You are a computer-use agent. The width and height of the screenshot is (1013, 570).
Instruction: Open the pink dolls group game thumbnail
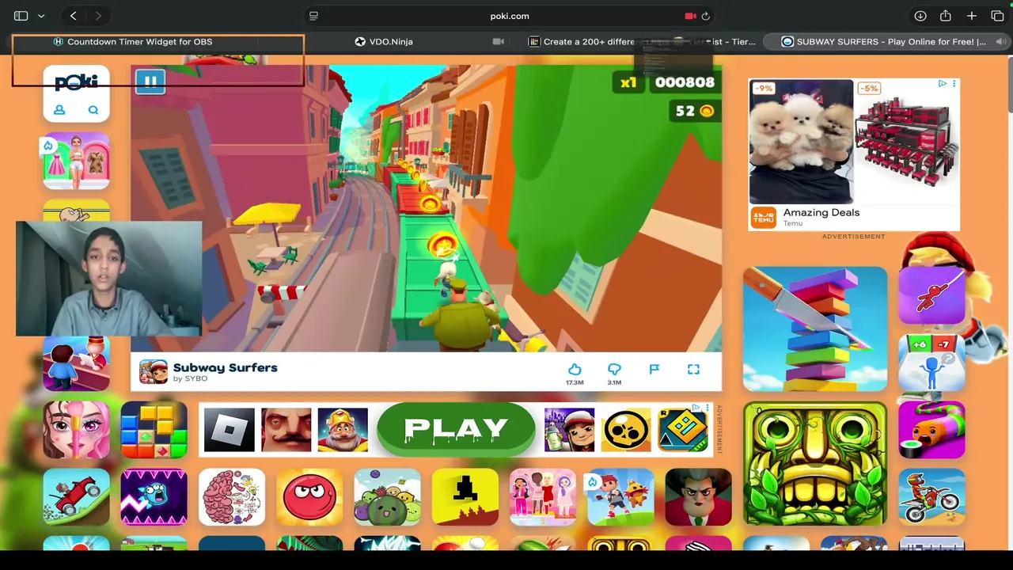click(x=543, y=497)
